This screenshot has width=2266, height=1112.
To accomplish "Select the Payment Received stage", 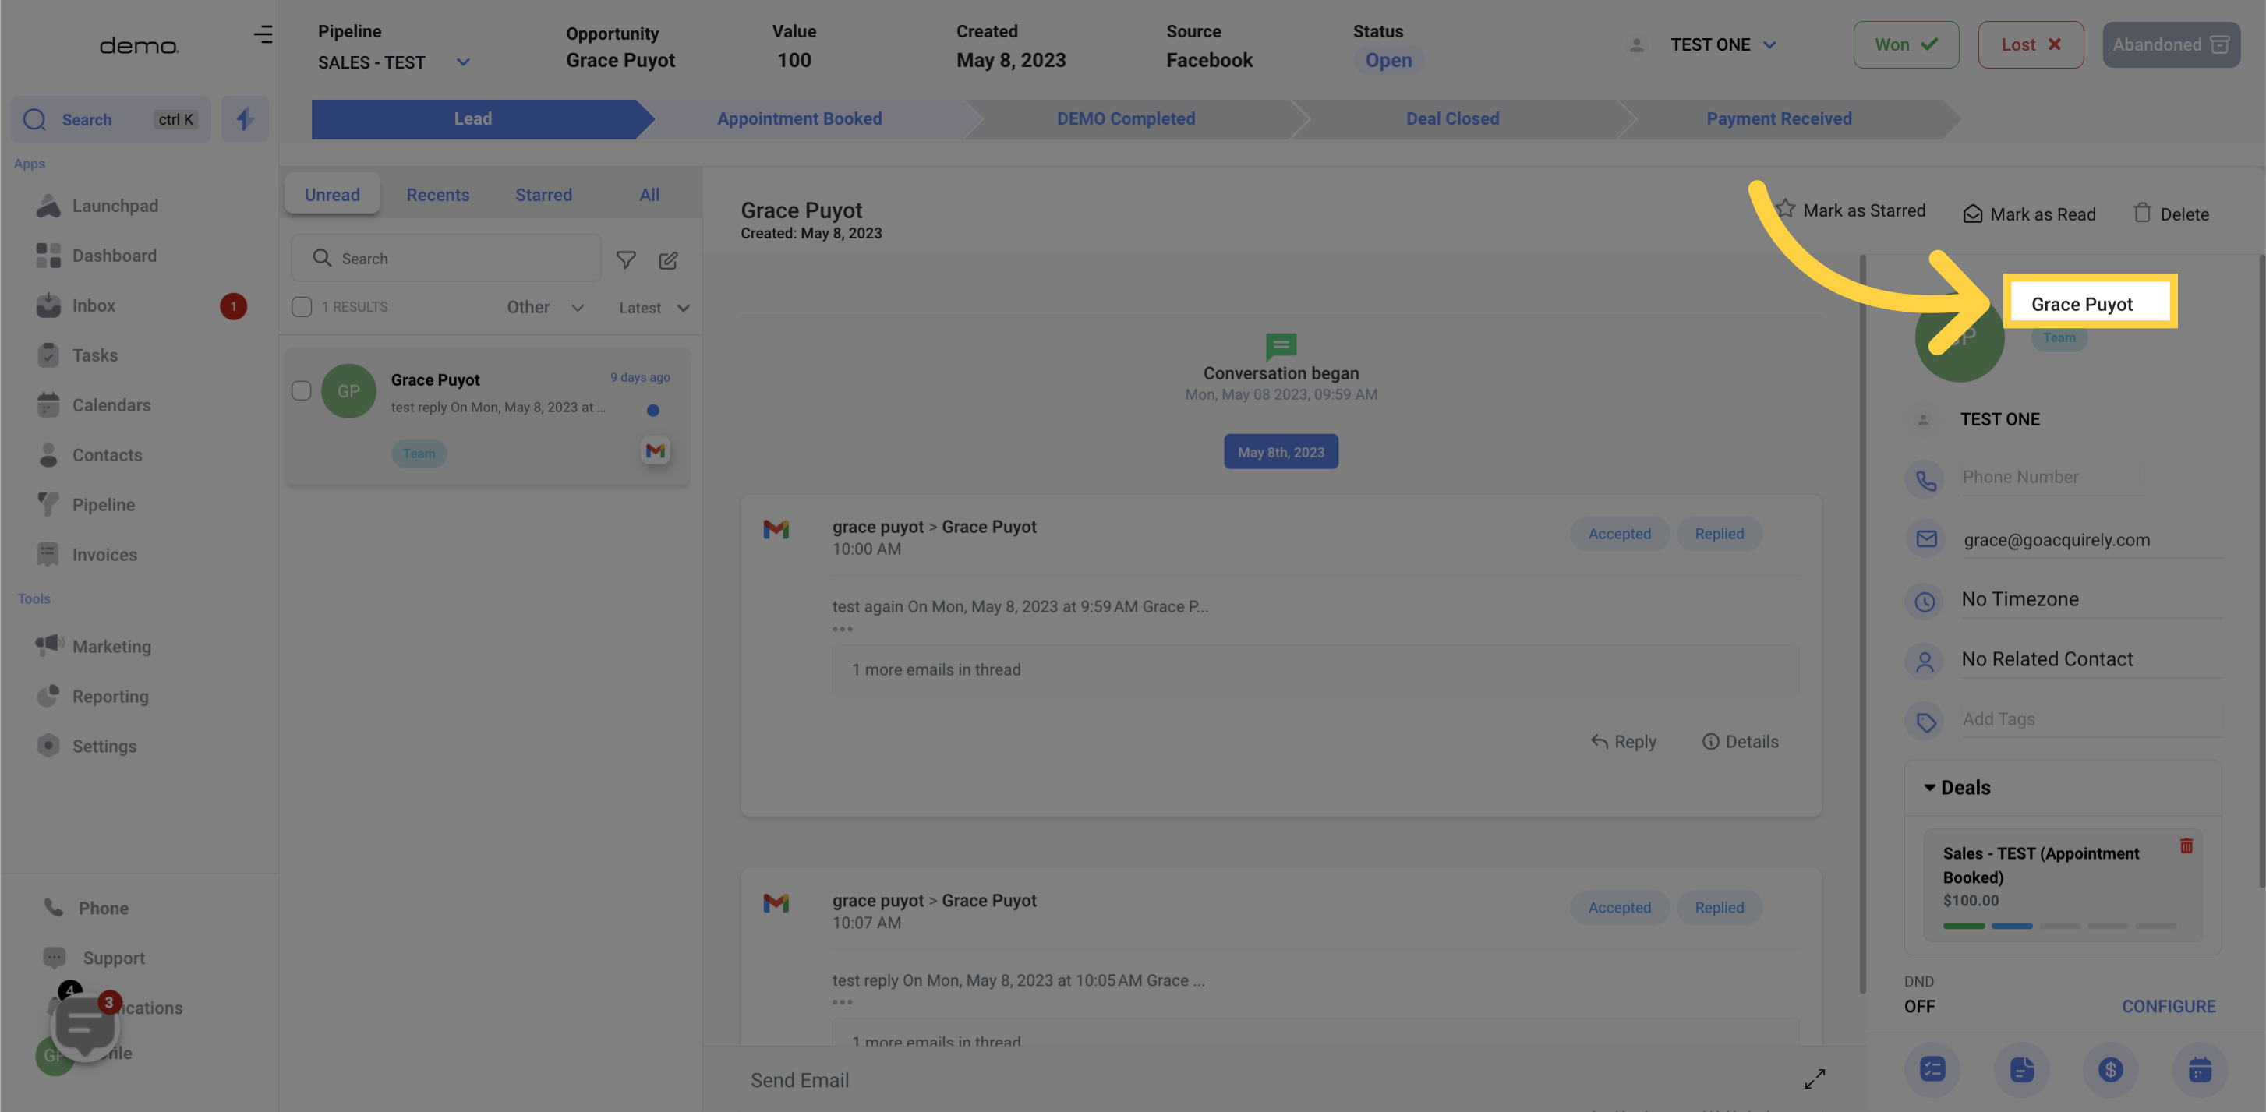I will pyautogui.click(x=1779, y=118).
